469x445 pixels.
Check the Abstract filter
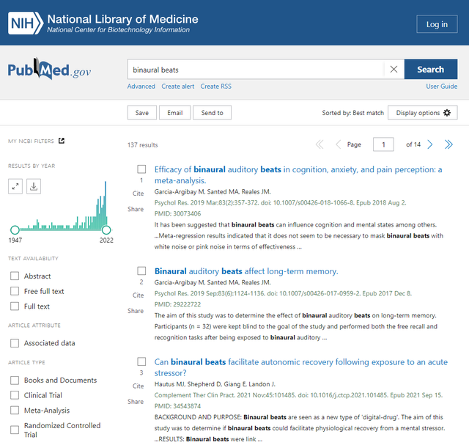(x=15, y=276)
